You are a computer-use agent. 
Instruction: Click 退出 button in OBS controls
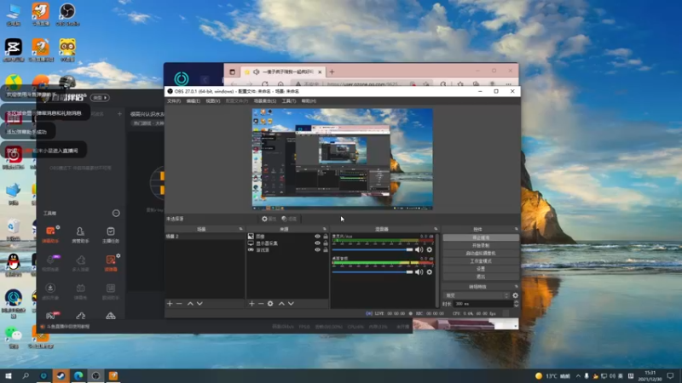pyautogui.click(x=481, y=277)
